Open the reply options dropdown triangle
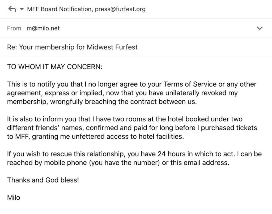The image size is (272, 214). coord(22,9)
